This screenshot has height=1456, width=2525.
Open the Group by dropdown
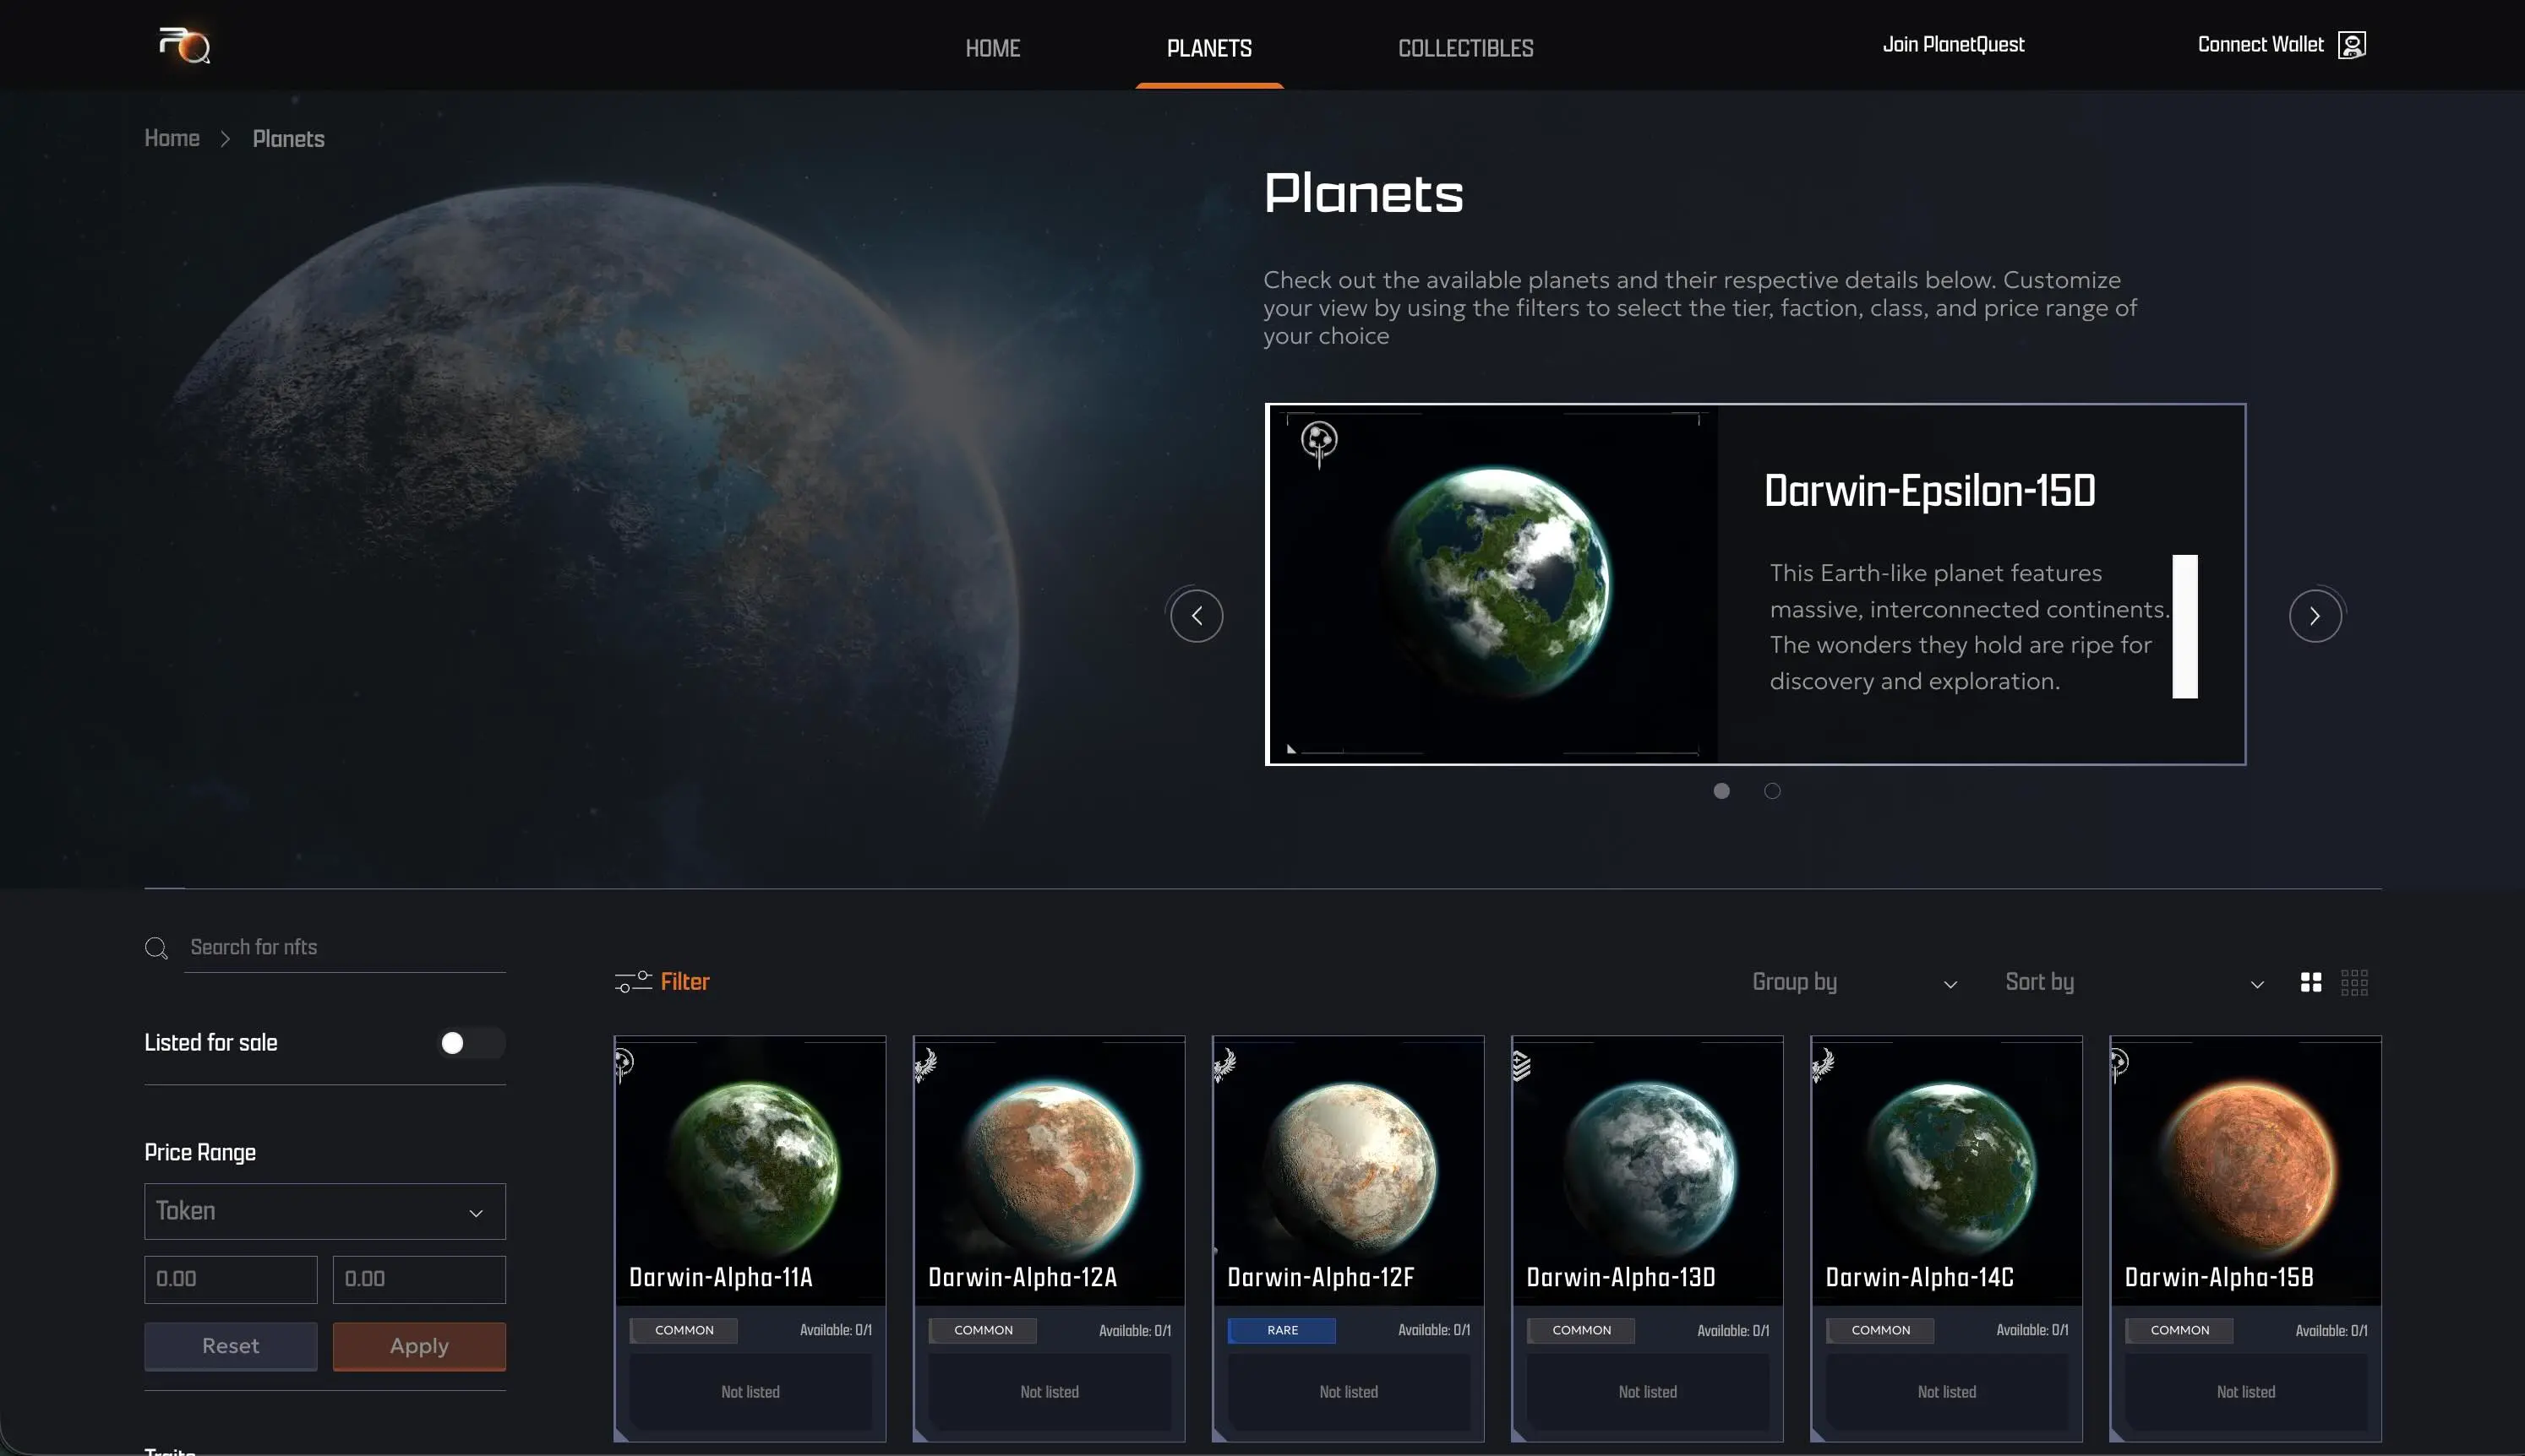[1854, 982]
